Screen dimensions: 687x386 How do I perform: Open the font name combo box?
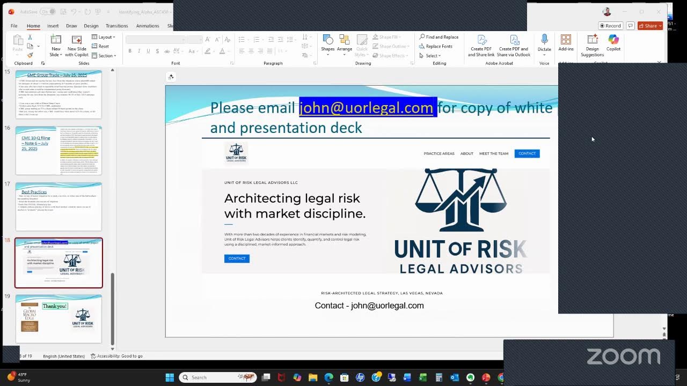click(156, 40)
